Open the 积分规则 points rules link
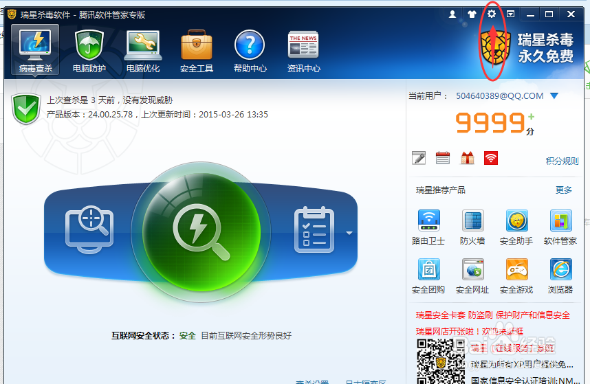Image resolution: width=590 pixels, height=384 pixels. coord(562,161)
